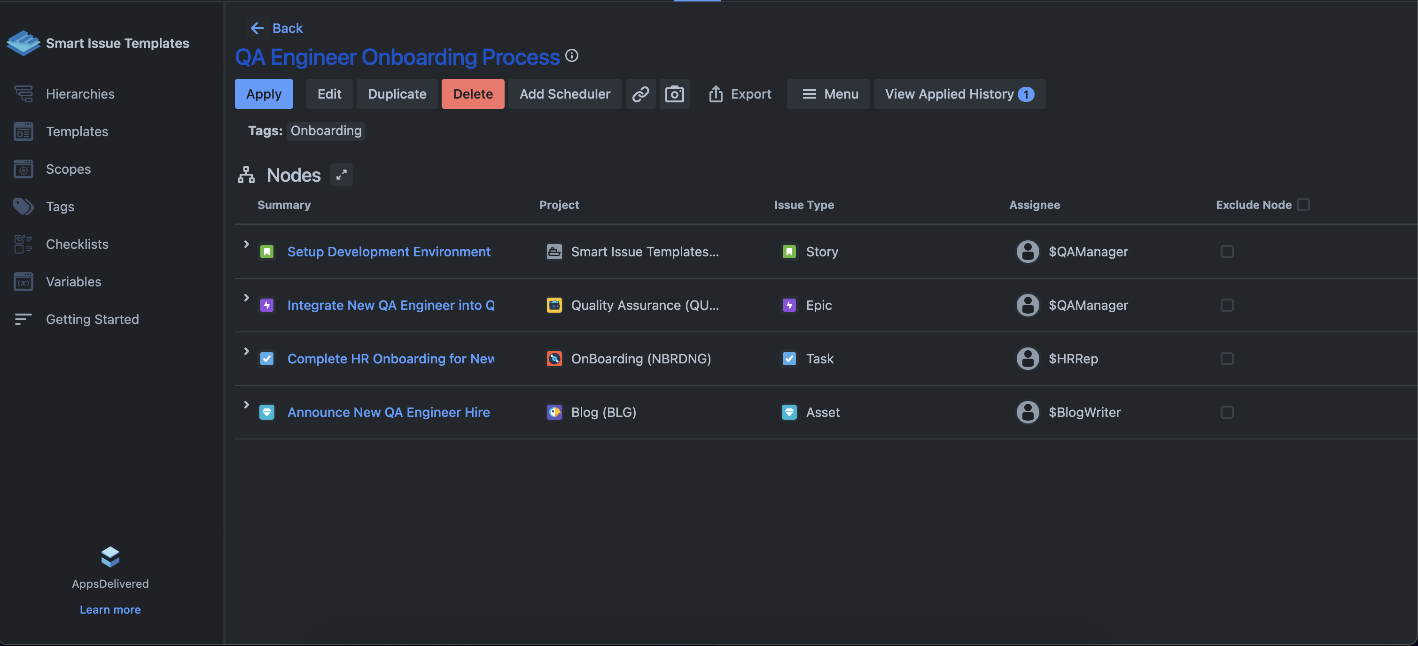1418x646 pixels.
Task: Go to Checklists in sidebar
Action: click(77, 244)
